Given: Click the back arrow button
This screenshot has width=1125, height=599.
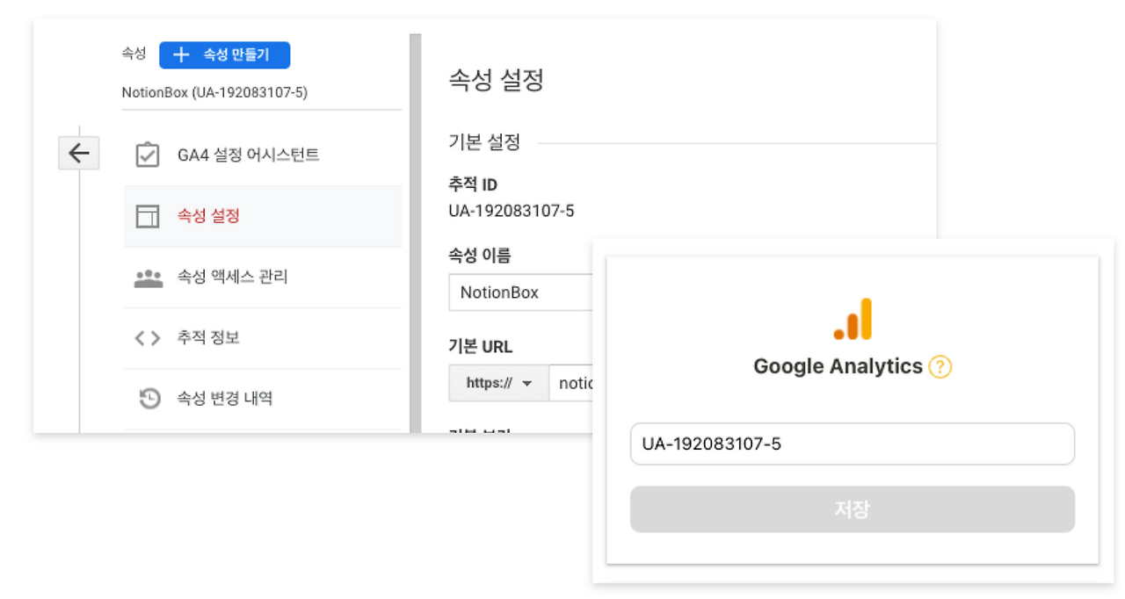Looking at the screenshot, I should click(78, 153).
